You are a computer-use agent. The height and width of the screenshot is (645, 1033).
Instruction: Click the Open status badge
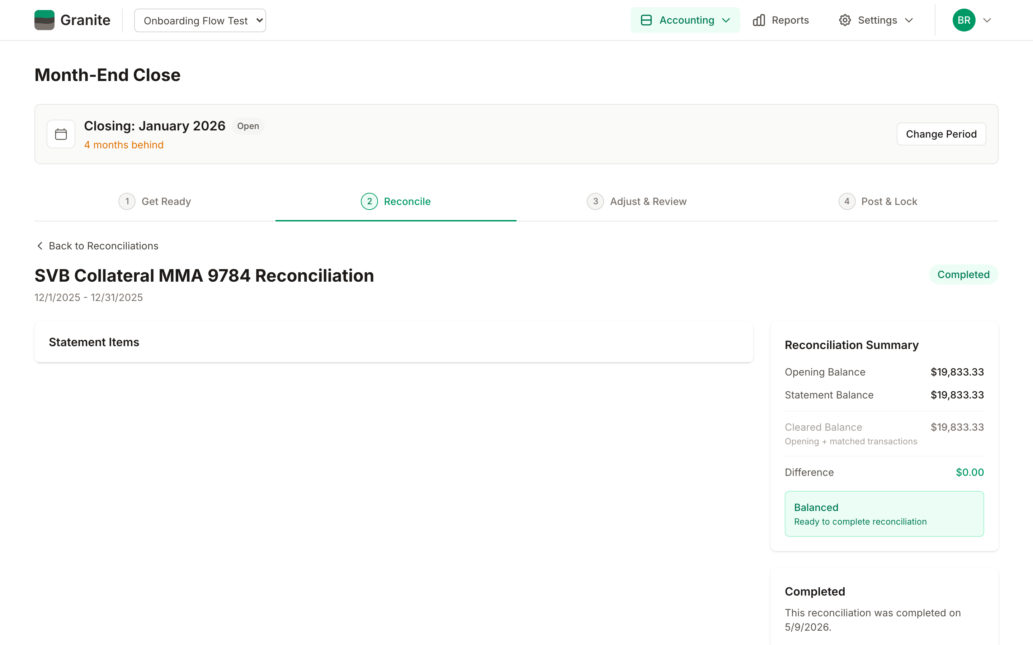tap(248, 126)
